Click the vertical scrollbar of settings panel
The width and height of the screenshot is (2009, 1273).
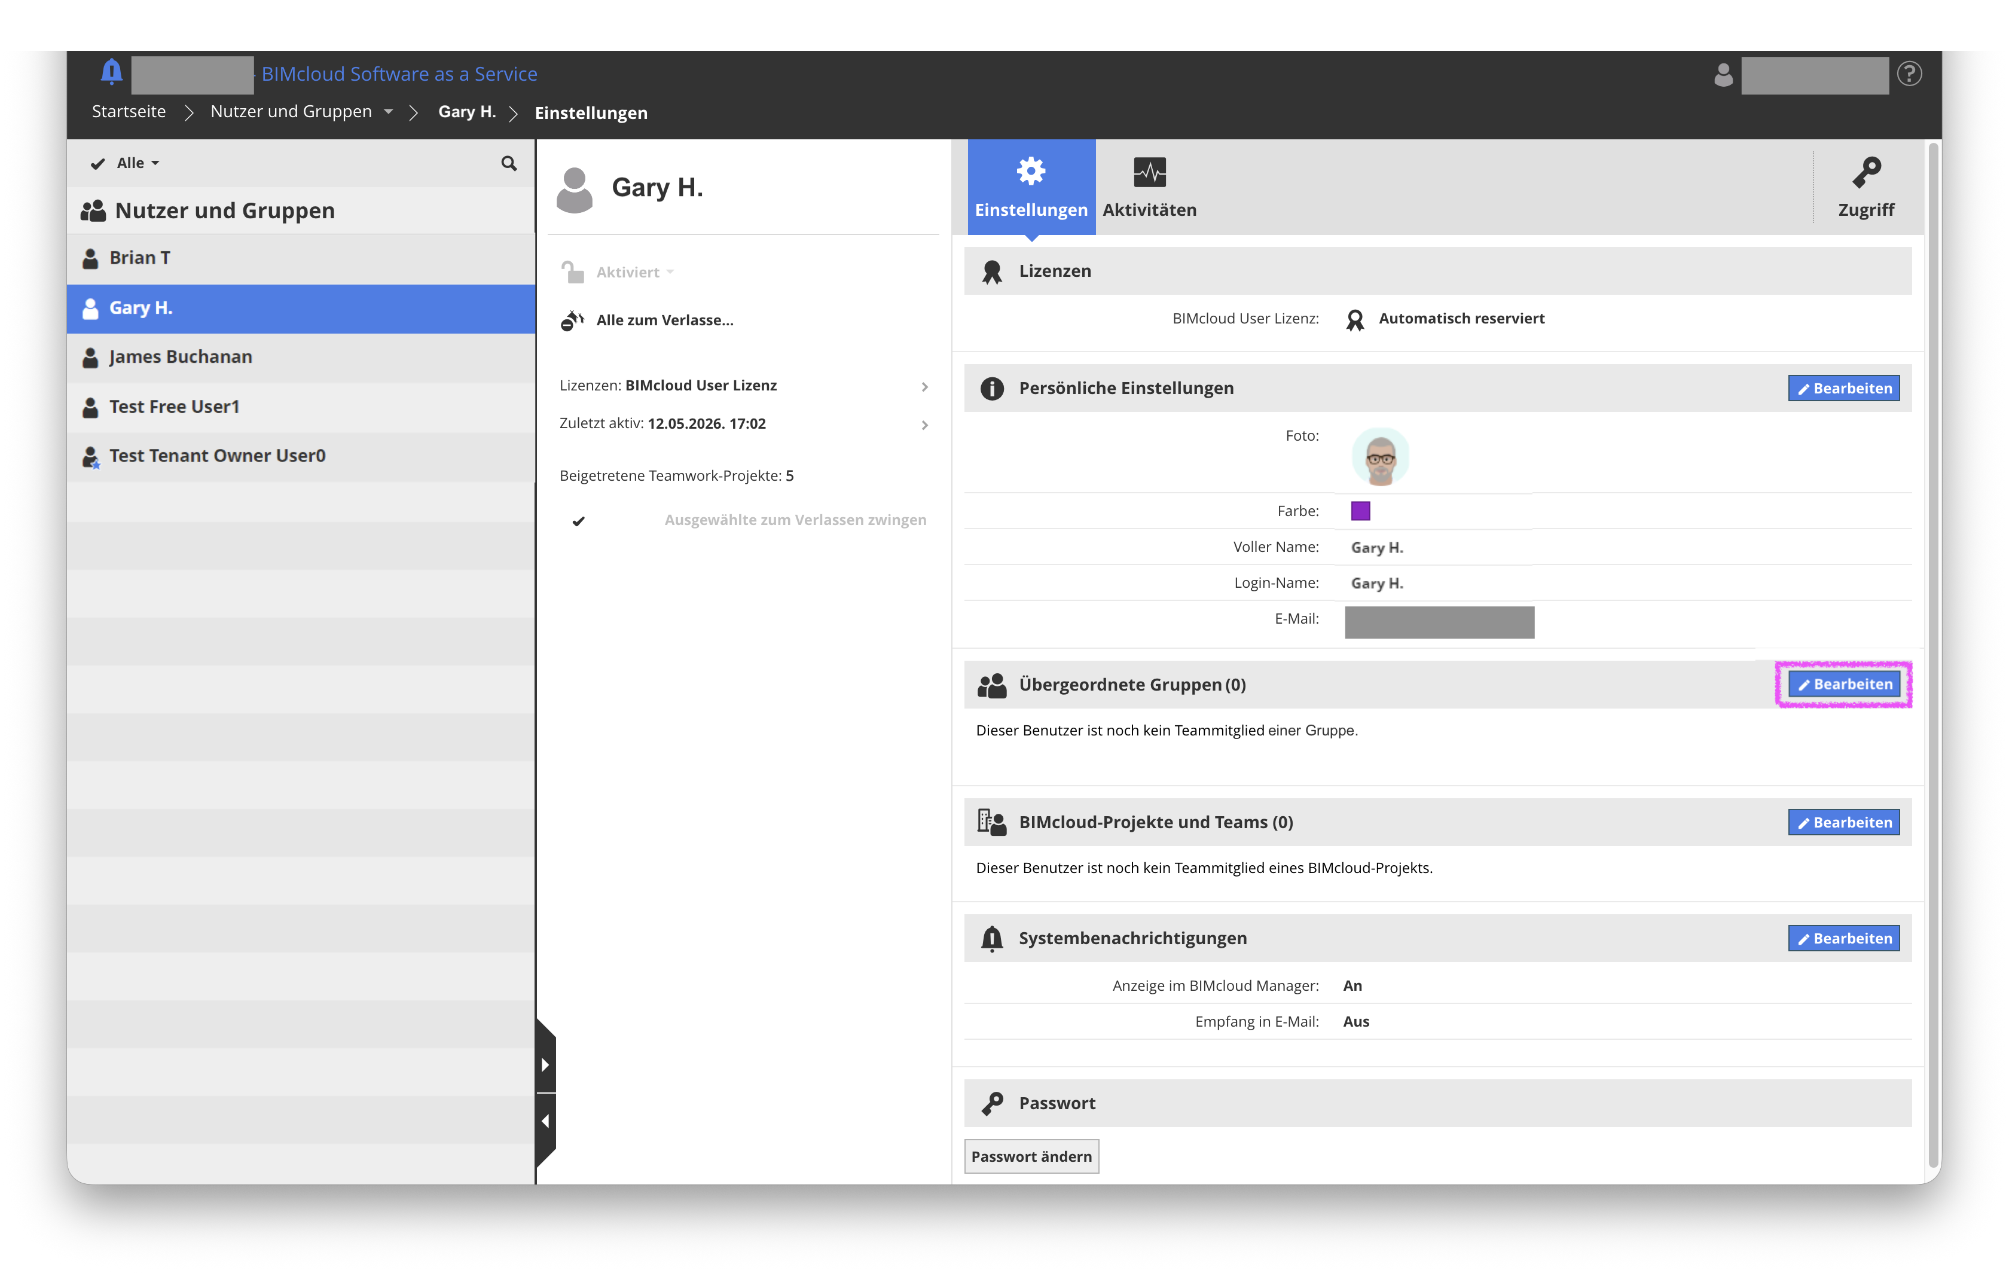(1932, 655)
